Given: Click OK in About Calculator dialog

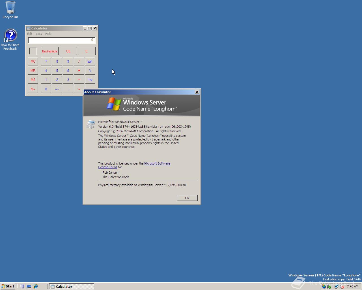Looking at the screenshot, I should click(187, 198).
